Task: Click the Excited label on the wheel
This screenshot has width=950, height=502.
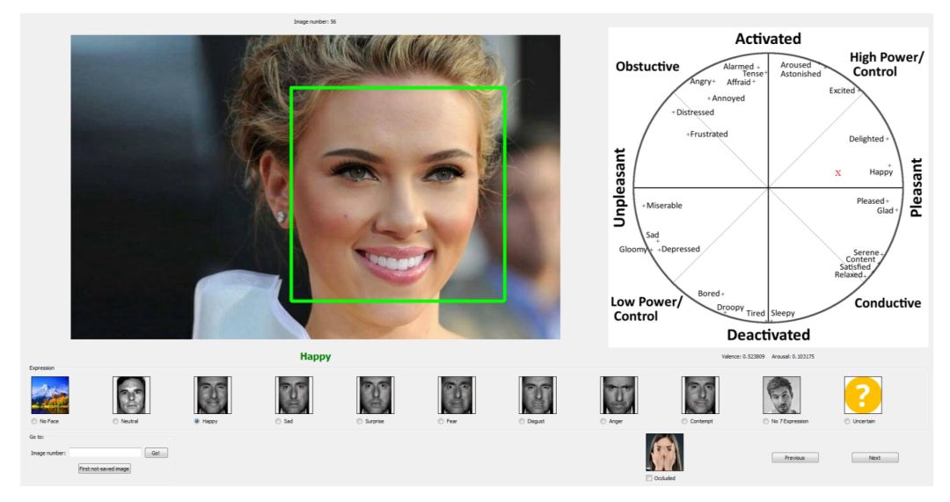Action: [x=842, y=91]
